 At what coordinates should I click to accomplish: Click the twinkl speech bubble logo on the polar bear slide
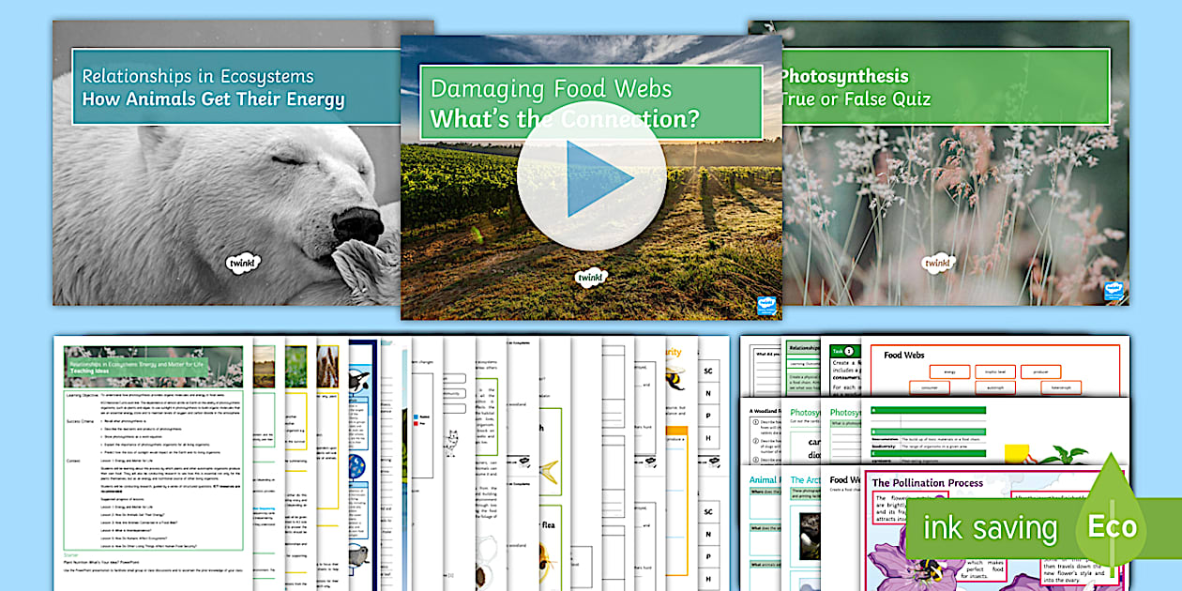pos(242,264)
